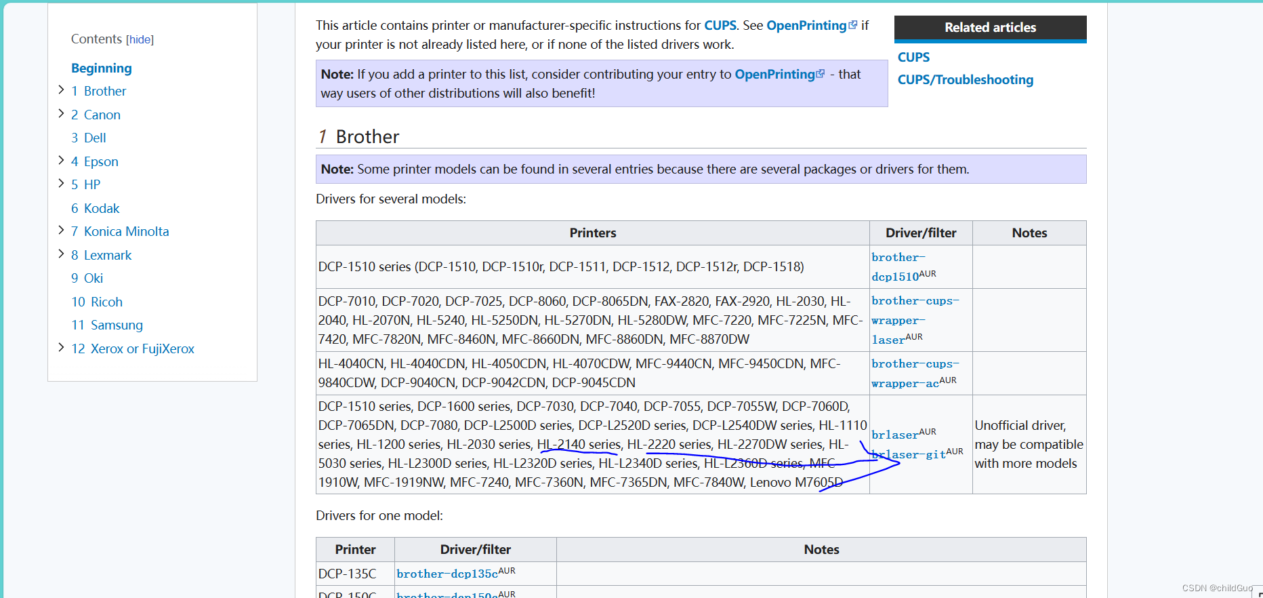The width and height of the screenshot is (1263, 598).
Task: Open the brother-dcp1510 AUR package link
Action: (x=898, y=266)
